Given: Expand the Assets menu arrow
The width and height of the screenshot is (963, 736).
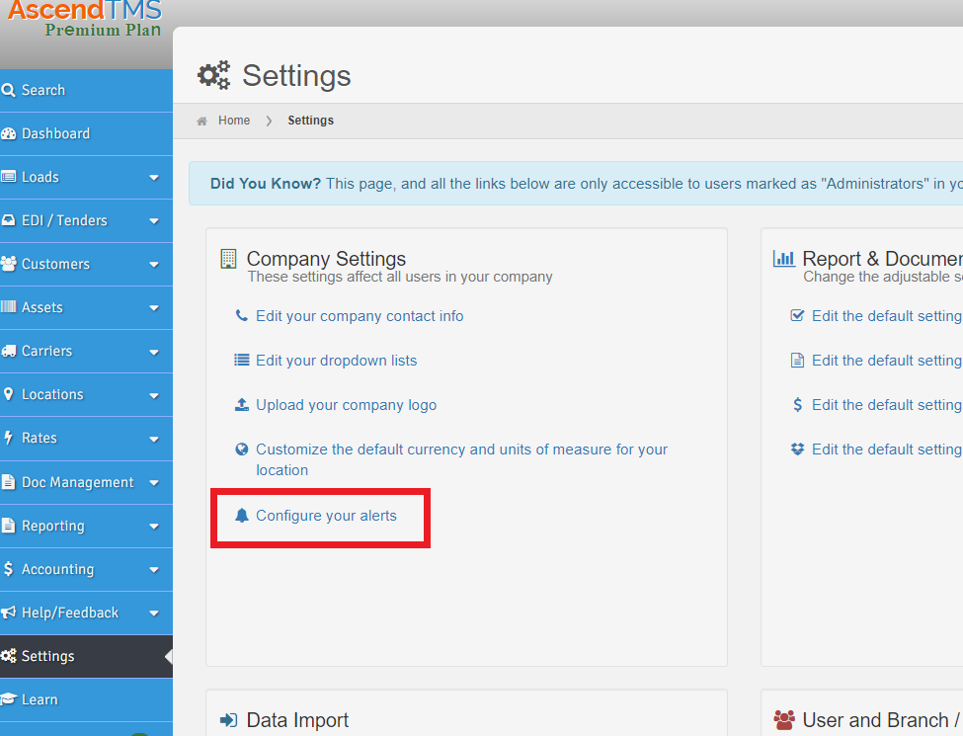Looking at the screenshot, I should click(154, 308).
